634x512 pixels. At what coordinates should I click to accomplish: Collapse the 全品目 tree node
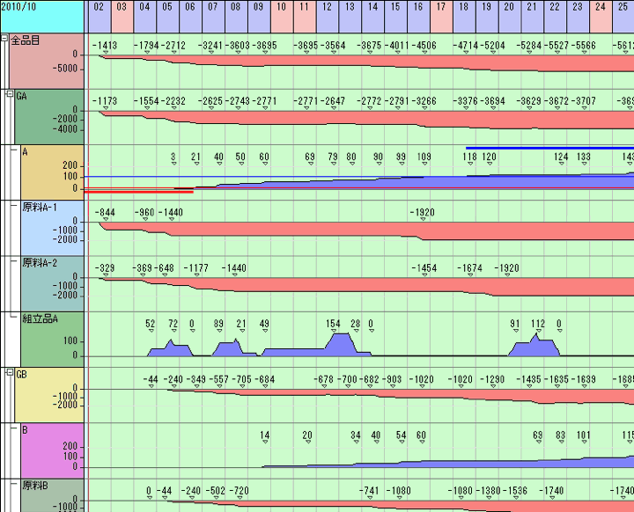tap(4, 40)
